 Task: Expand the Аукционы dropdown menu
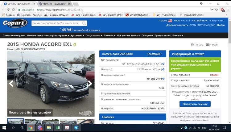(77, 35)
